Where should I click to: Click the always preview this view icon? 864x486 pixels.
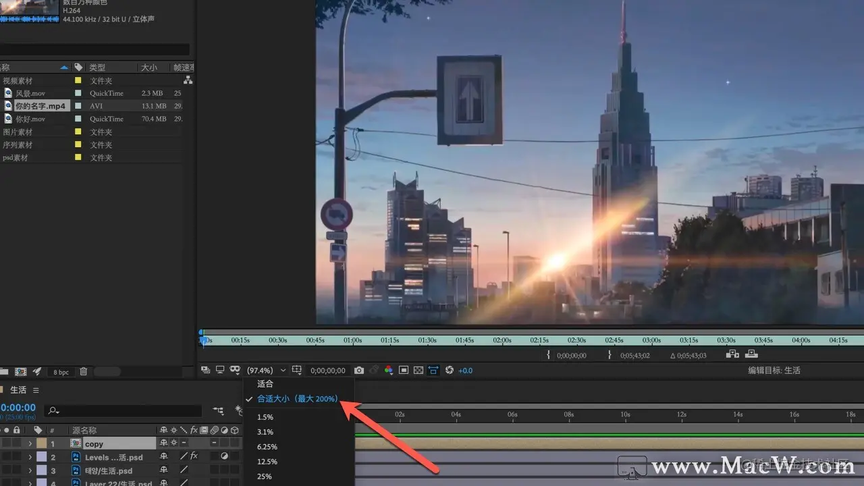point(205,370)
